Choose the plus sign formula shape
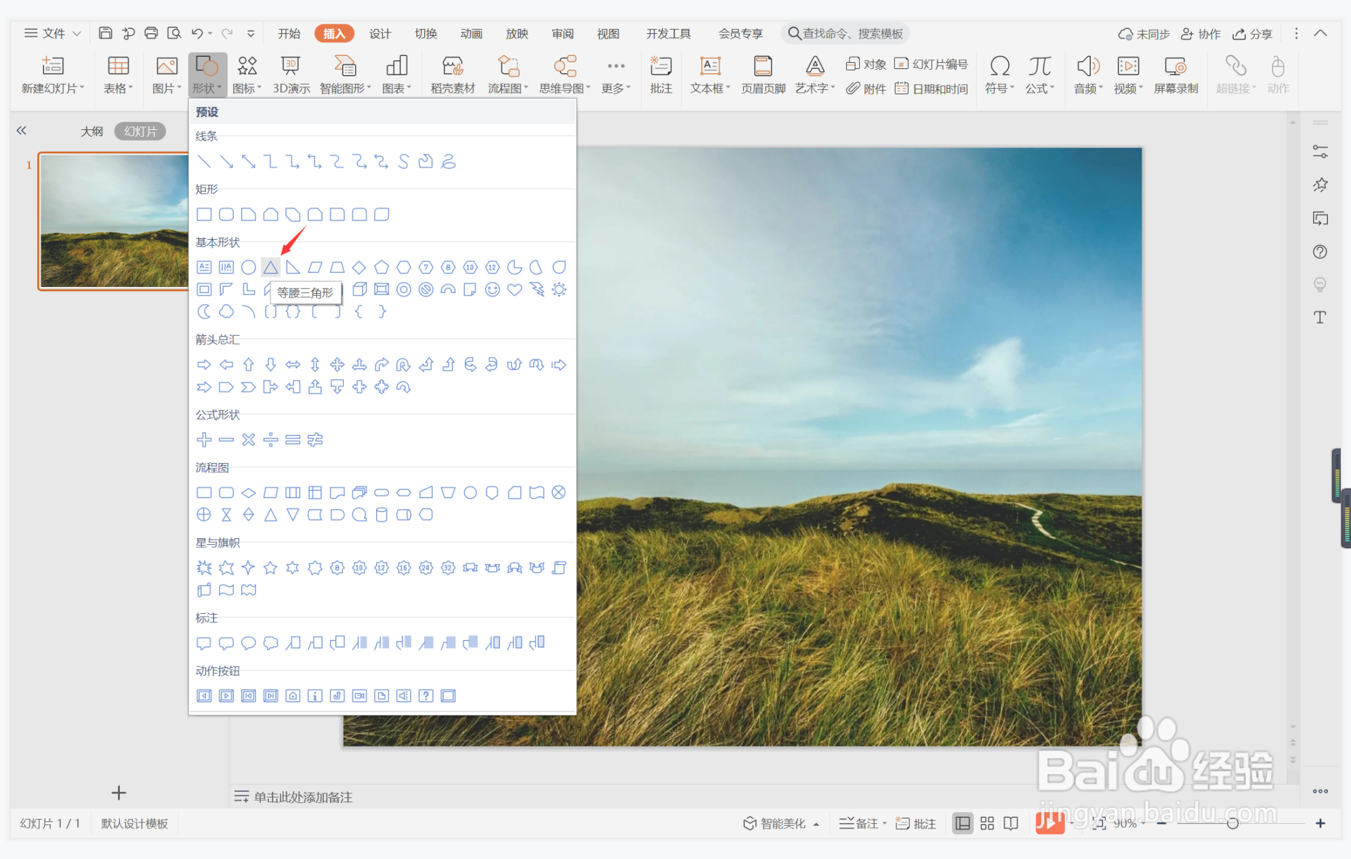 pos(204,440)
